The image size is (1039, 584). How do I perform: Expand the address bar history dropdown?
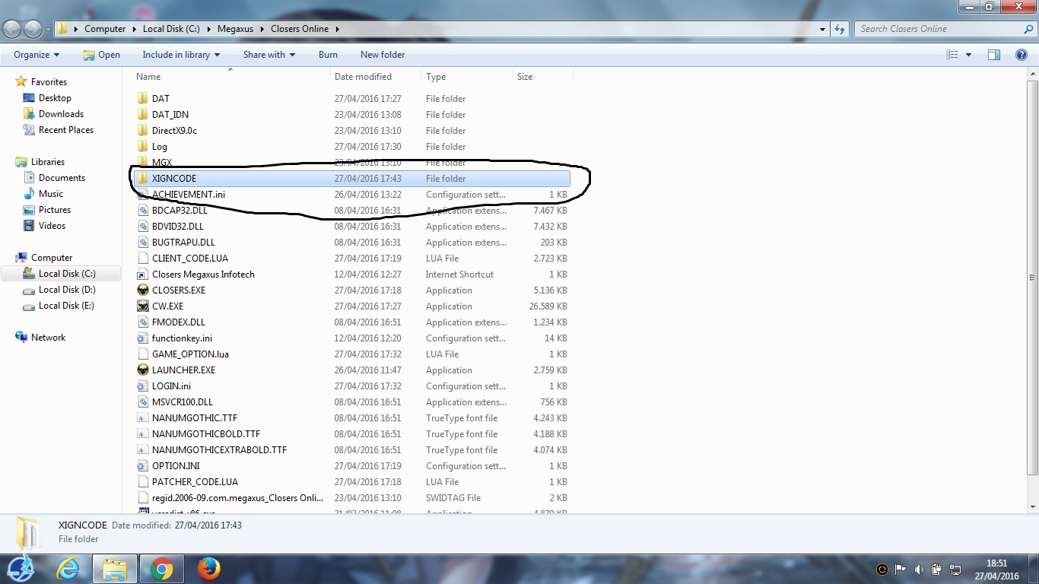click(822, 29)
